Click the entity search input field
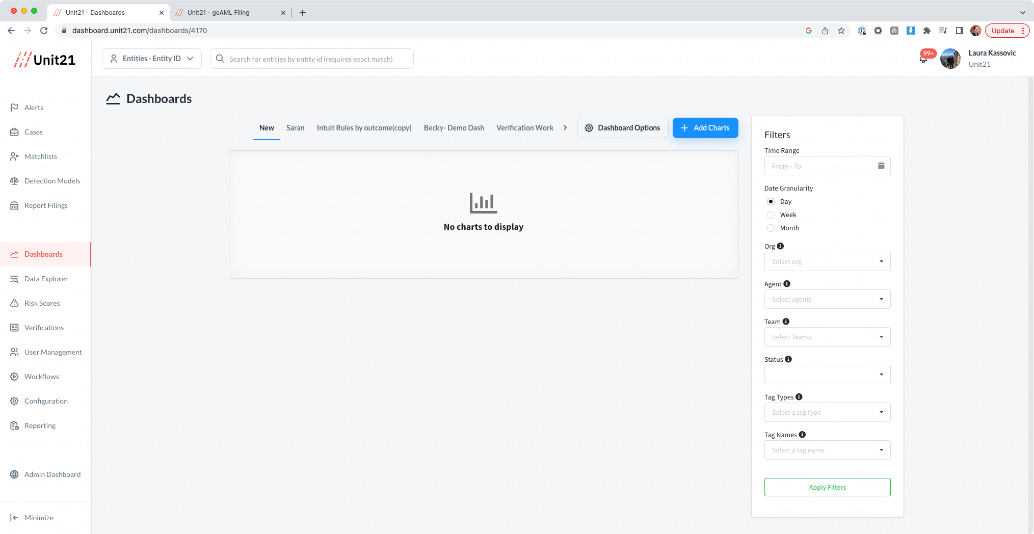The image size is (1034, 534). [x=311, y=59]
